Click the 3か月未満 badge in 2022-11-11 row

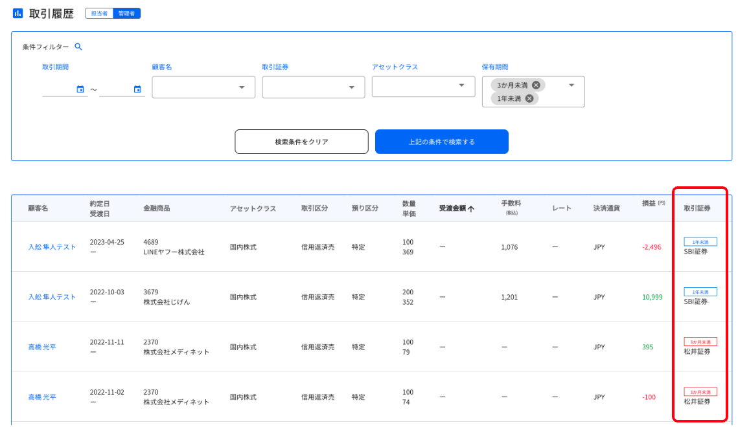(x=700, y=342)
